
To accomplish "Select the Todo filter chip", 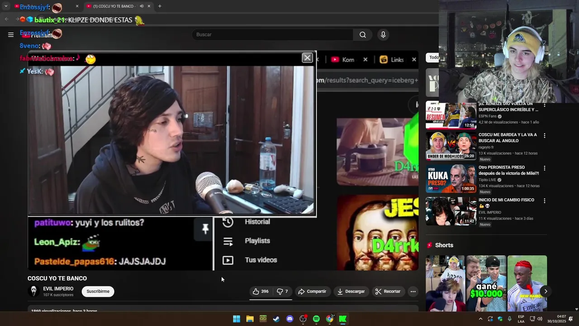I will click(x=433, y=58).
